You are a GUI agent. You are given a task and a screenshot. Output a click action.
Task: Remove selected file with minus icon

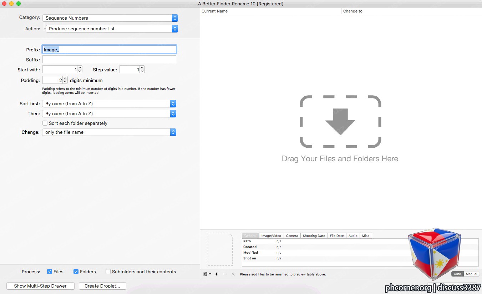(225, 274)
